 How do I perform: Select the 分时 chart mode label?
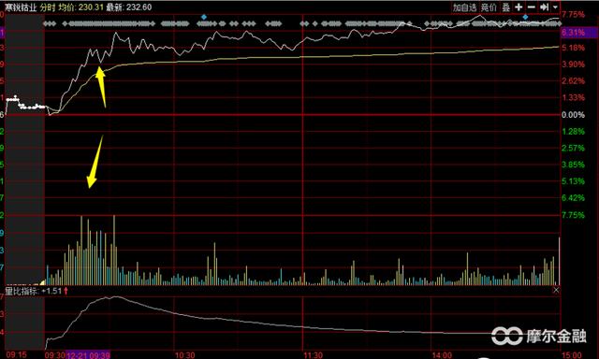click(x=48, y=7)
